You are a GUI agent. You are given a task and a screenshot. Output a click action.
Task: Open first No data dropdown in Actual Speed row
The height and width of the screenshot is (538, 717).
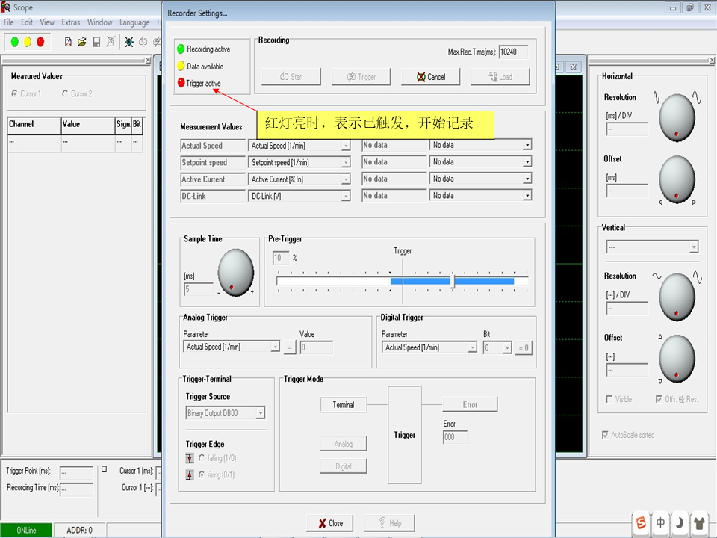coord(527,146)
